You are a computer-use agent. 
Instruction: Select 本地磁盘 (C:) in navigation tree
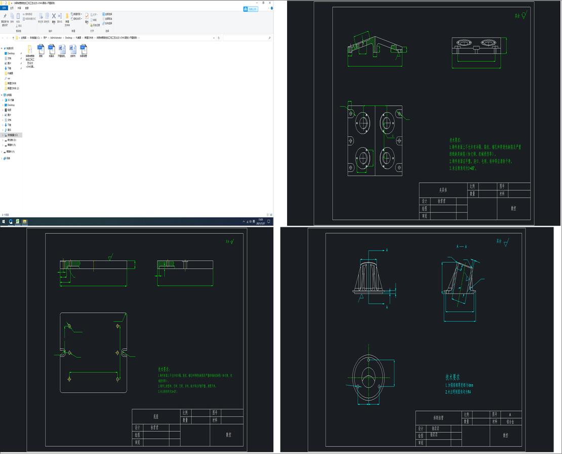11,135
